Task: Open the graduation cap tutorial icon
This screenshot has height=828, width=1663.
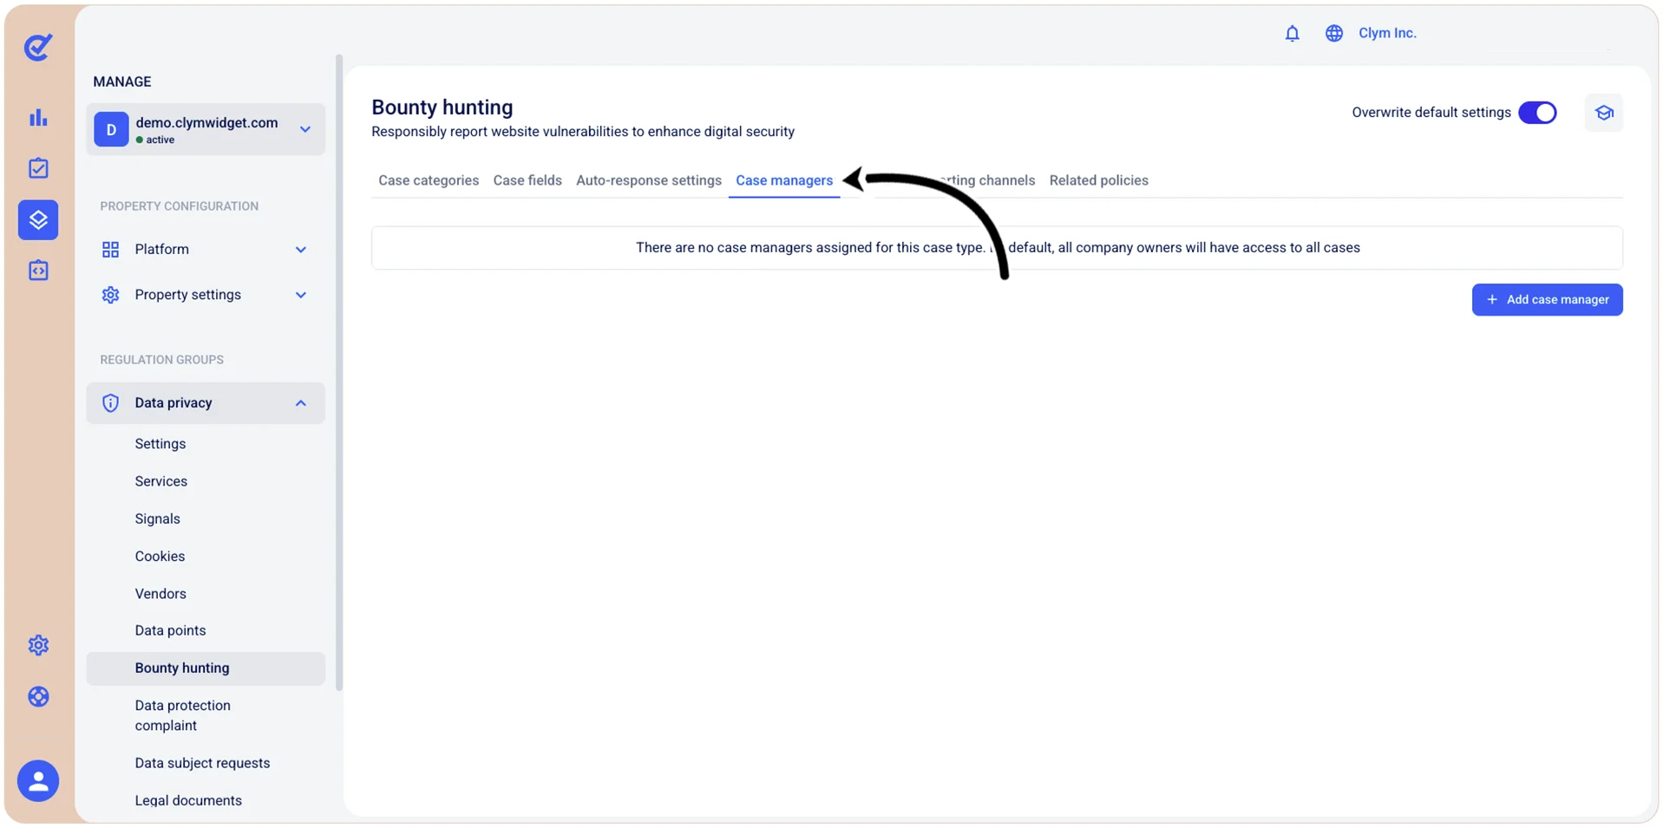Action: coord(1603,113)
